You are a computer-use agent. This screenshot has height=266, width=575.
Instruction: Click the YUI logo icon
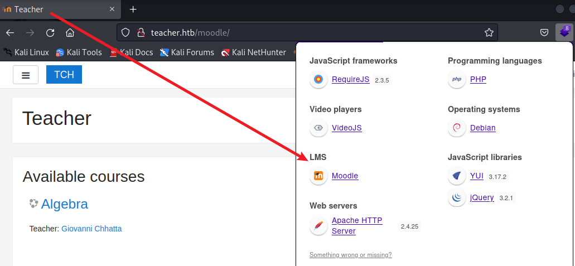pos(457,176)
